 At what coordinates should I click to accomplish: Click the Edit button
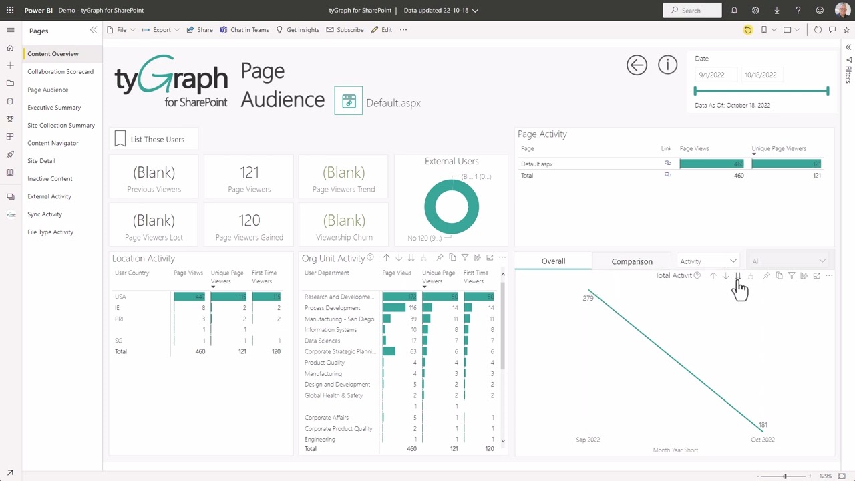pos(381,30)
